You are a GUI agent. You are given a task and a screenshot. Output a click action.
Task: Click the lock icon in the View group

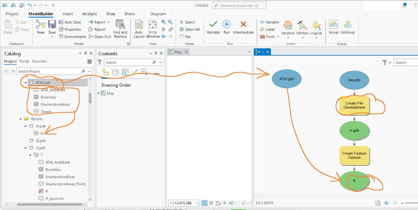164,29
